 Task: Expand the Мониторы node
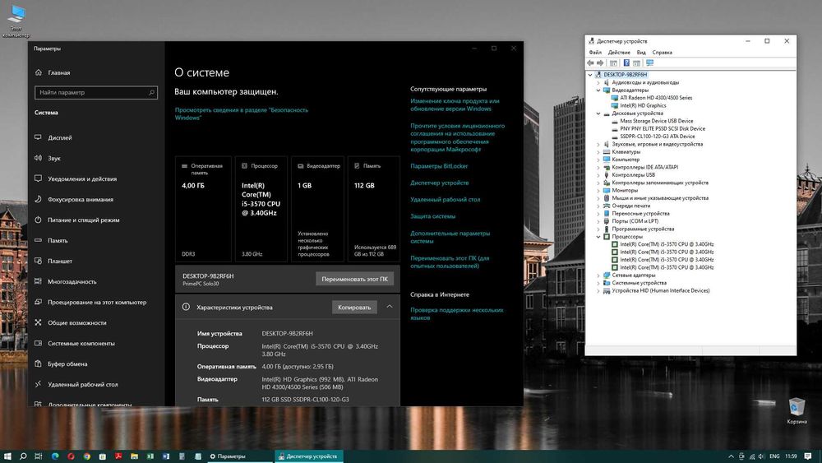click(x=598, y=190)
